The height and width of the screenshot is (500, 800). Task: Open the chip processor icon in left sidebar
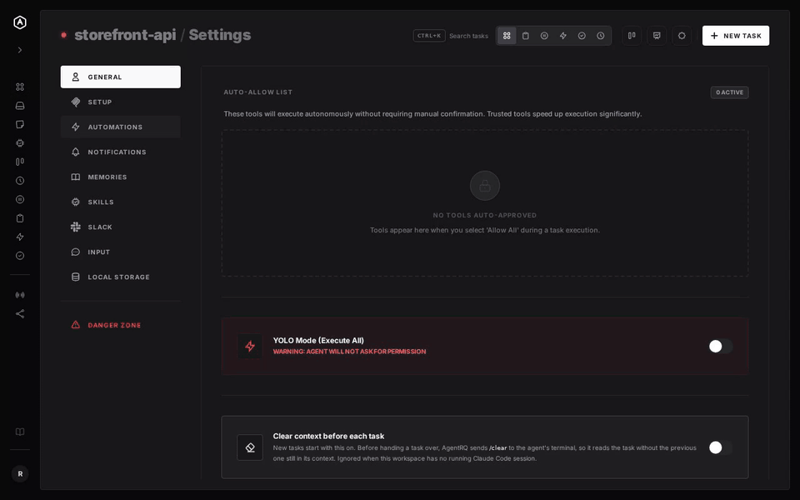point(20,143)
